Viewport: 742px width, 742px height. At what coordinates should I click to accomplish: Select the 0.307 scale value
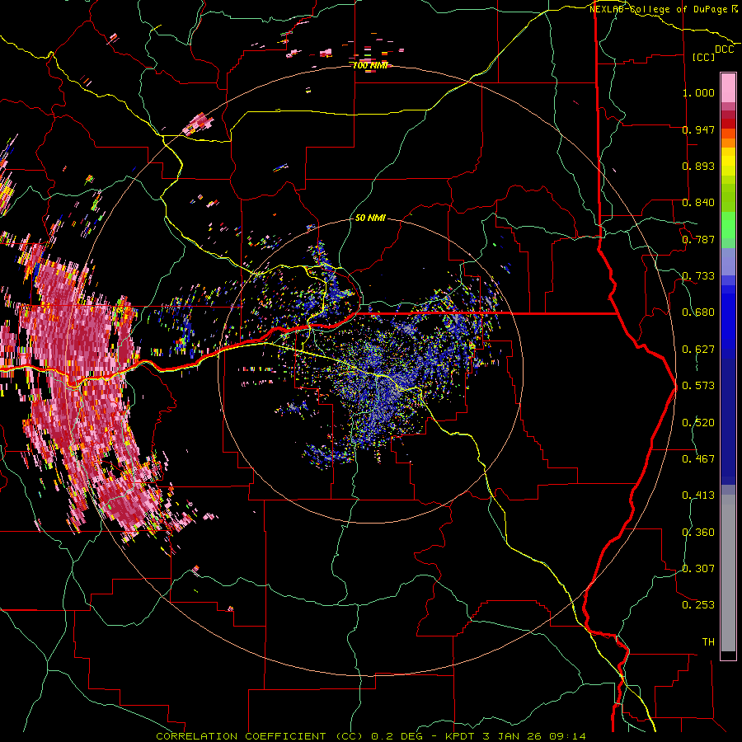[x=698, y=569]
